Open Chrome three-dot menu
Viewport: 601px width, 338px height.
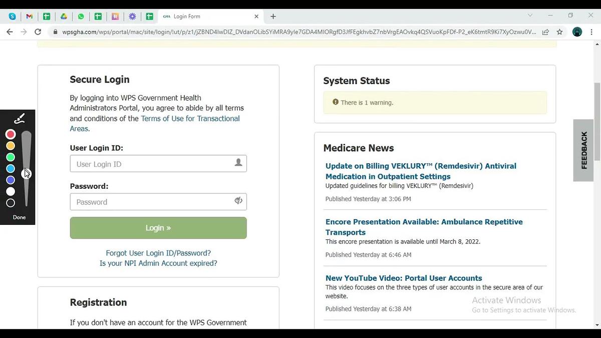(x=591, y=32)
